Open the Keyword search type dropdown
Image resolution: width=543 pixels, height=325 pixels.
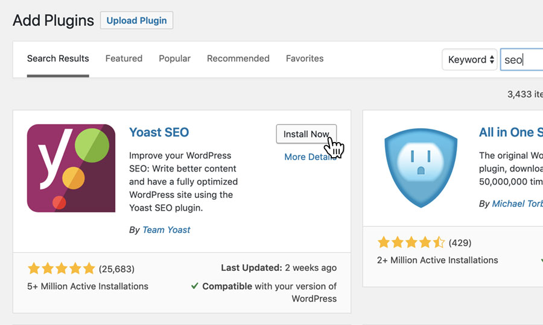point(469,60)
